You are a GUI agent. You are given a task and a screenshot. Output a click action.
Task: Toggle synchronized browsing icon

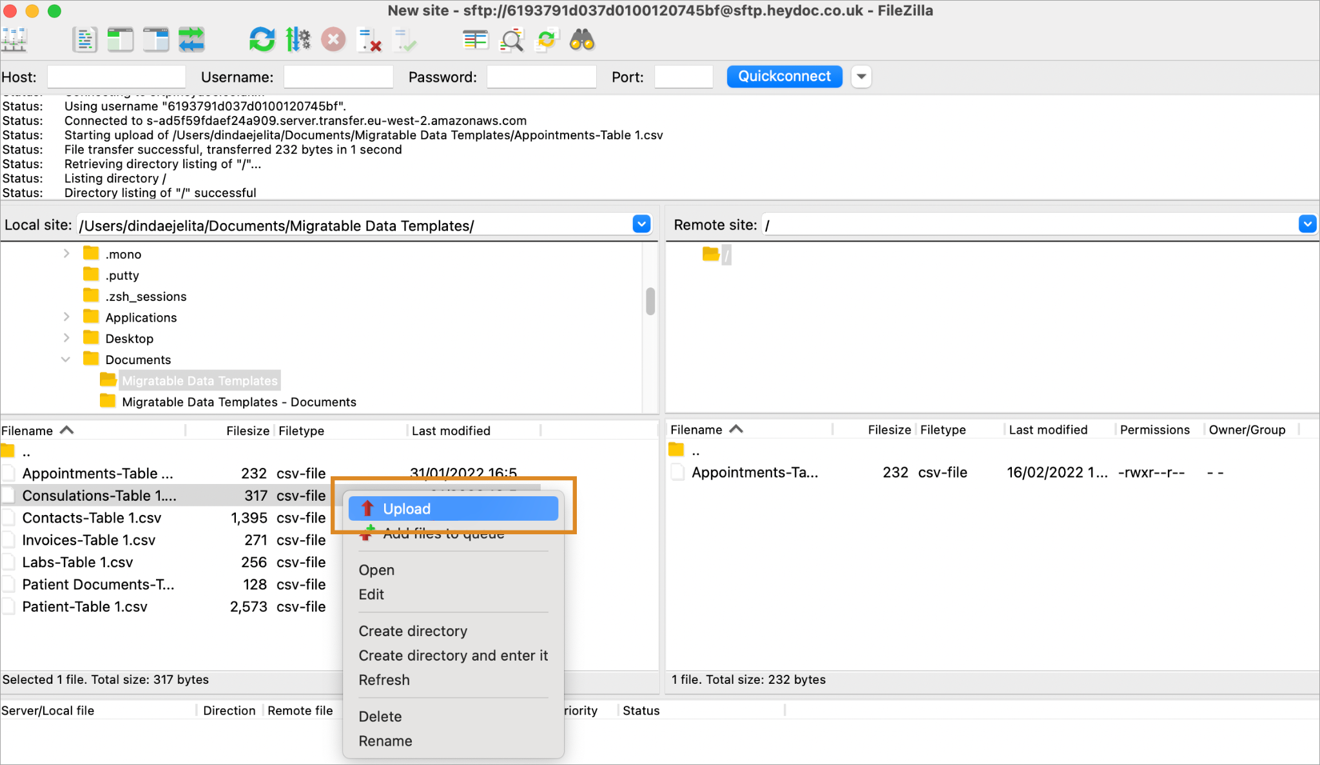pyautogui.click(x=547, y=40)
